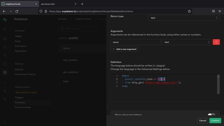The height and width of the screenshot is (126, 224).
Task: Open Backups in Database sidebar
Action: coord(19,69)
